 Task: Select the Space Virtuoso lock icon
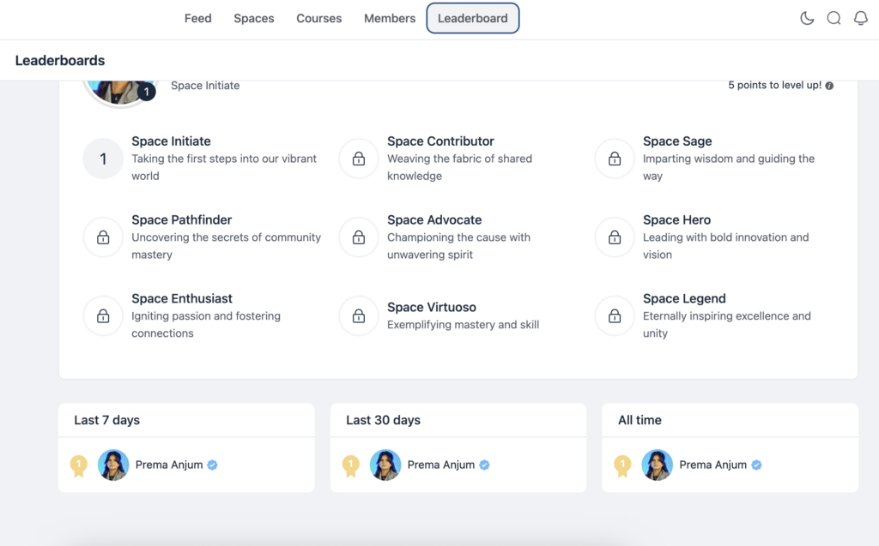(358, 315)
